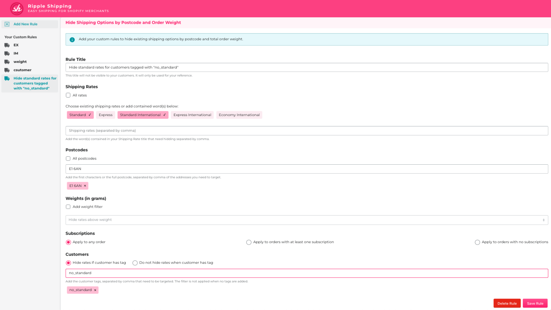551x310 pixels.
Task: Click the Delete Rule button
Action: click(x=507, y=303)
